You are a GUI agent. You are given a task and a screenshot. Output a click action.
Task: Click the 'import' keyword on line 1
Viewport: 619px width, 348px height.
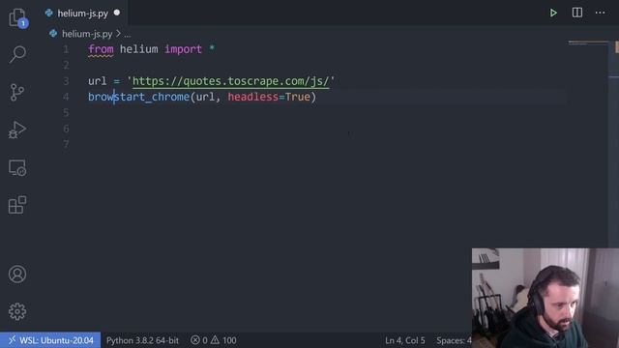(183, 49)
